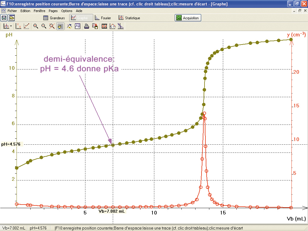
Task: Click the red y (cm-3) axis title
Action: coord(296,35)
